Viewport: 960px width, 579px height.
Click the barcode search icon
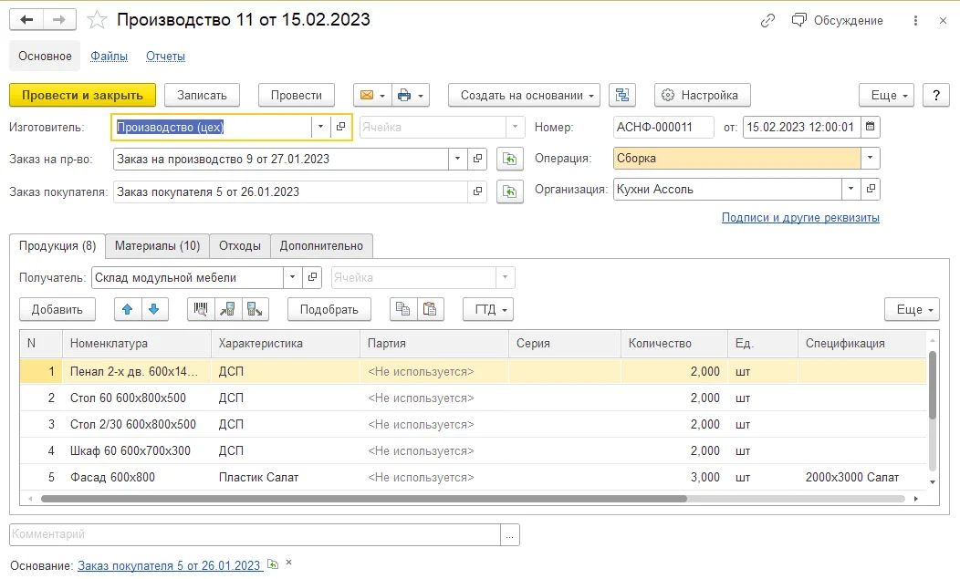[x=201, y=310]
